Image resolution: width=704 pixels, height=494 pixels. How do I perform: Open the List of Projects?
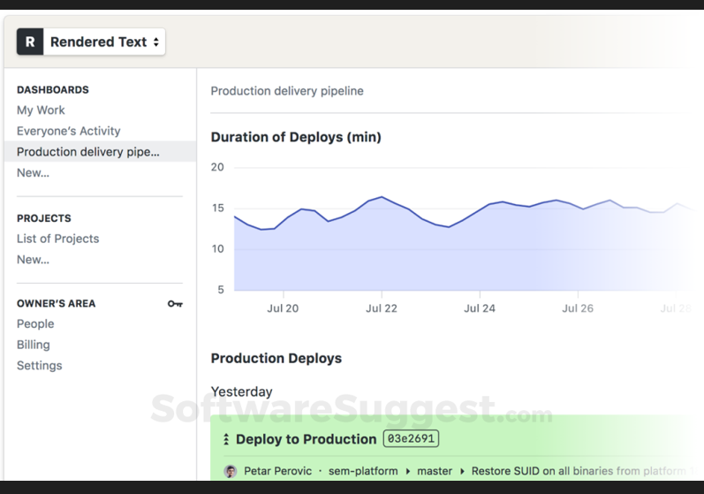pos(57,239)
